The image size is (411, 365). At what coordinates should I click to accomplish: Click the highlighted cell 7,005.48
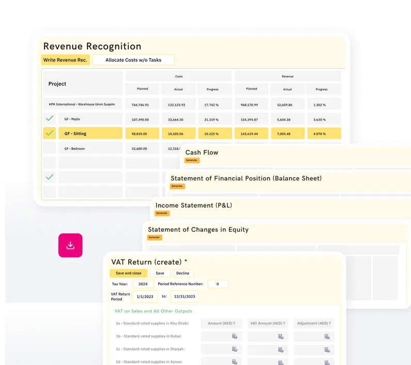(287, 133)
